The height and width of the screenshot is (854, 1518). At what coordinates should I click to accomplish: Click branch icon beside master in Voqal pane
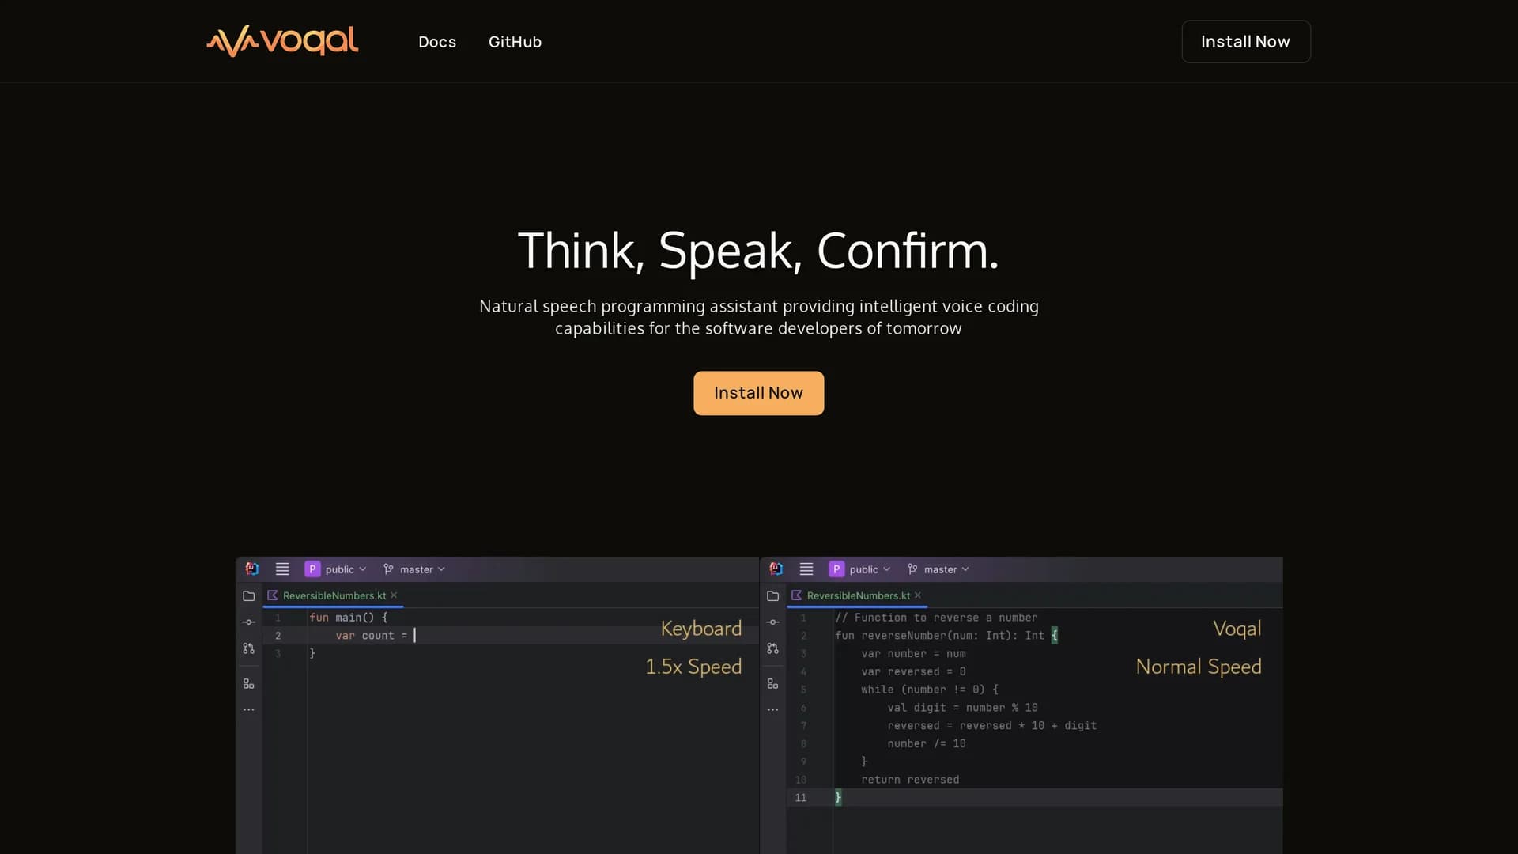(x=912, y=569)
